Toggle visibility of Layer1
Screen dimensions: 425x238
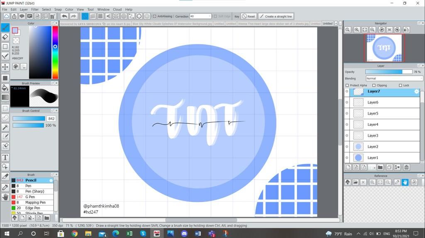(347, 158)
